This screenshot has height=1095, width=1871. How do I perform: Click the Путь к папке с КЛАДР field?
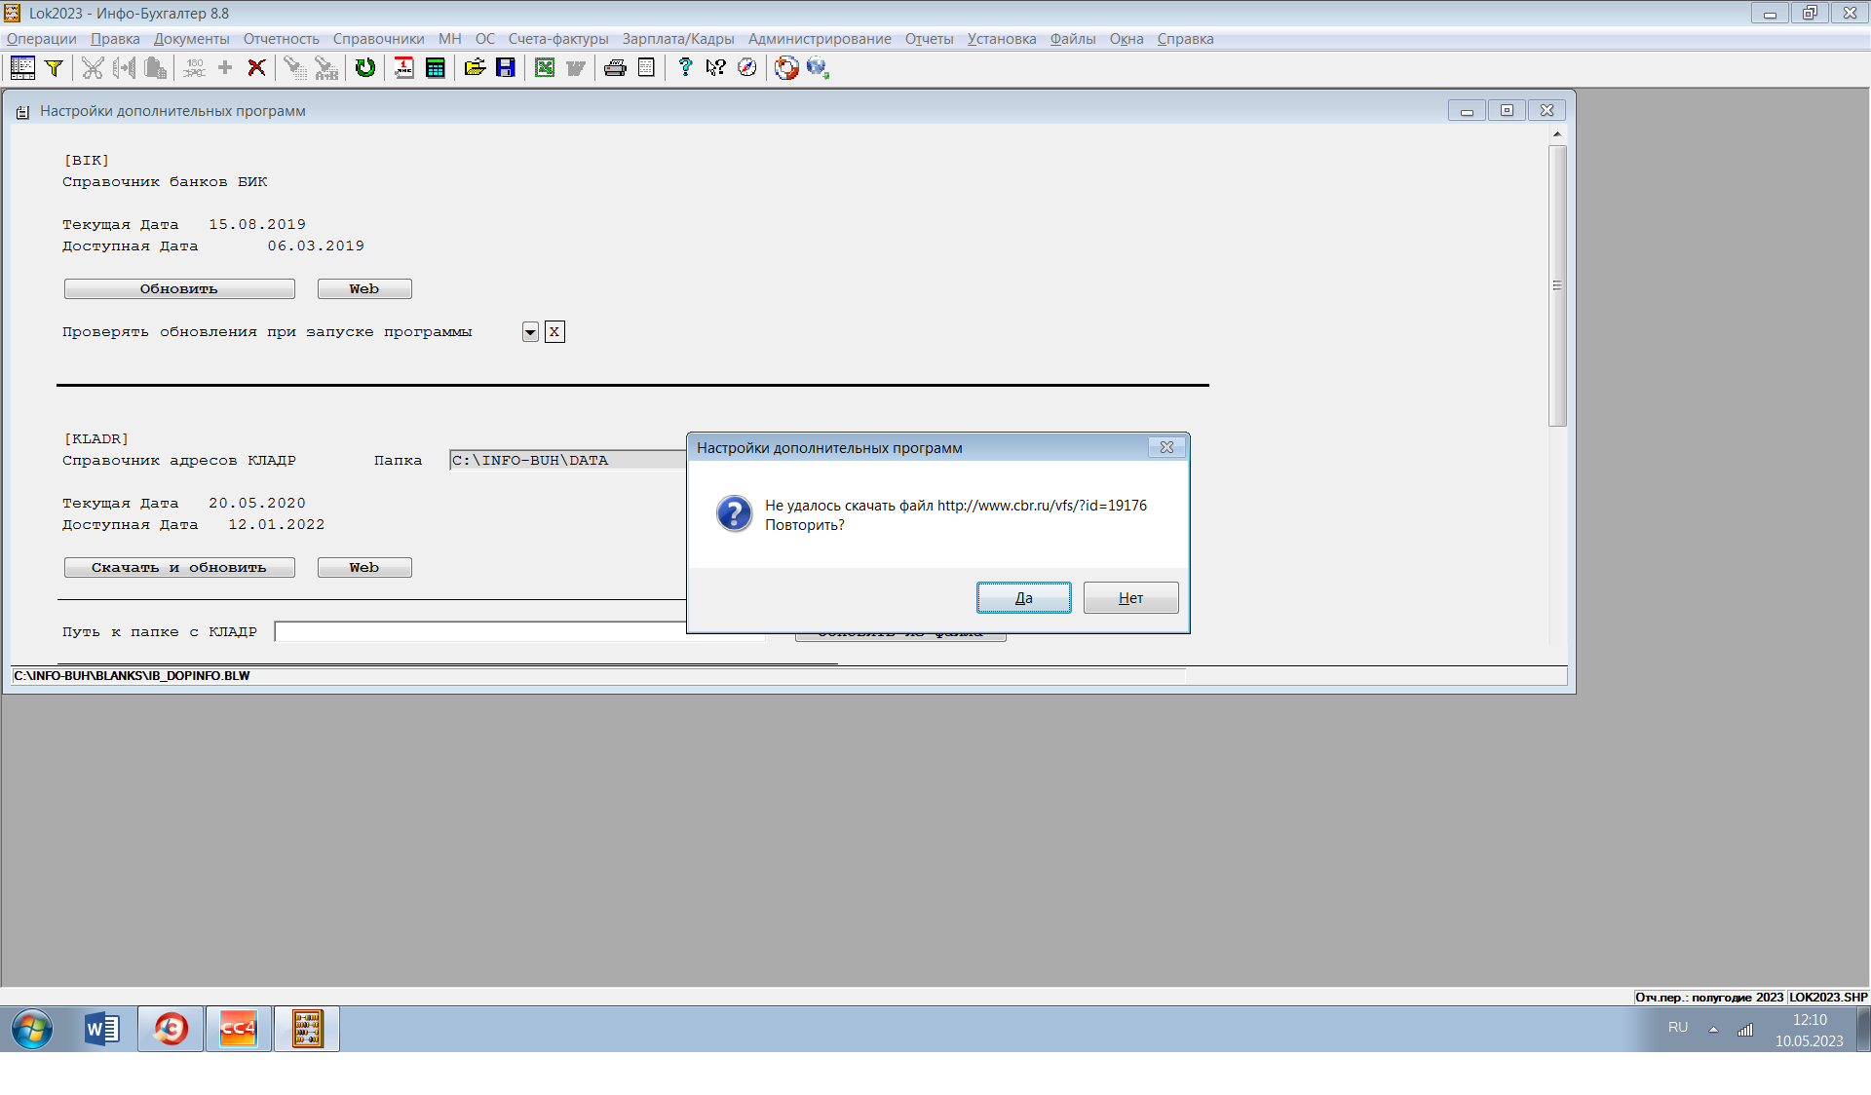(479, 632)
